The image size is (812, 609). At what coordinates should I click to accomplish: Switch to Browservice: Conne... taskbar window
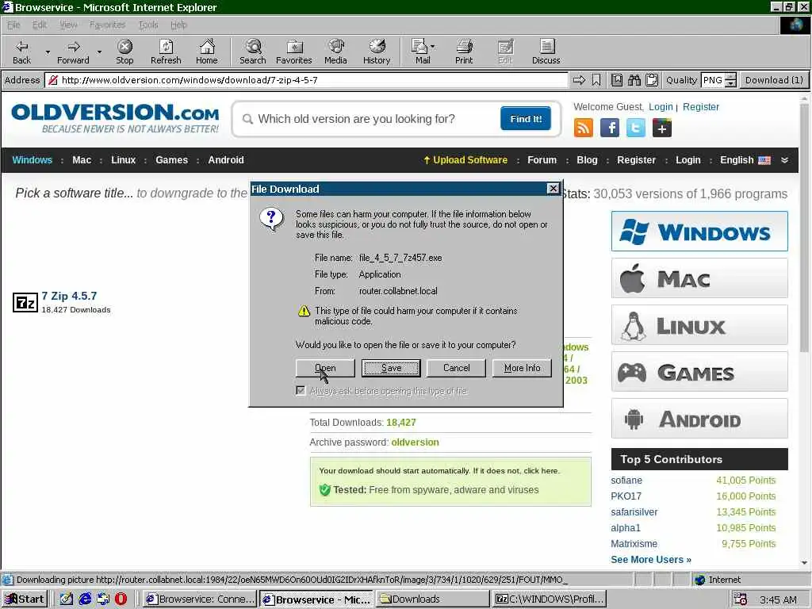click(200, 599)
